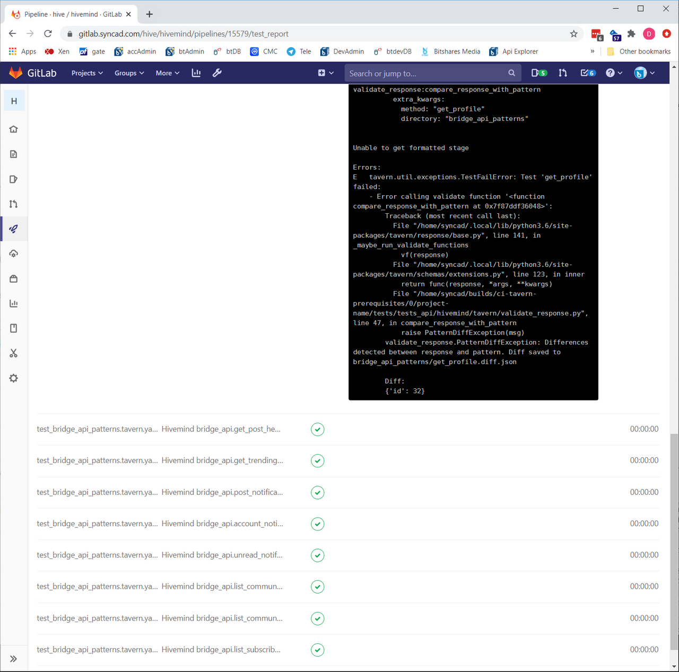
Task: Select Hivemind bridge_api.account_noti... test name
Action: tap(222, 523)
